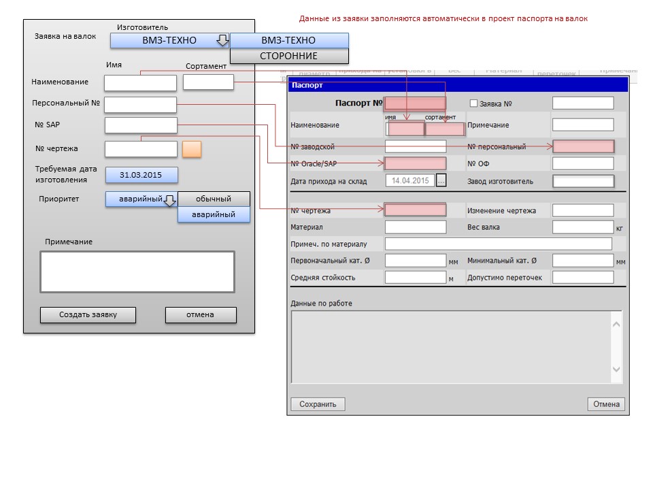This screenshot has height=490, width=653.
Task: Click the № Oracle/SAP input field
Action: (415, 163)
